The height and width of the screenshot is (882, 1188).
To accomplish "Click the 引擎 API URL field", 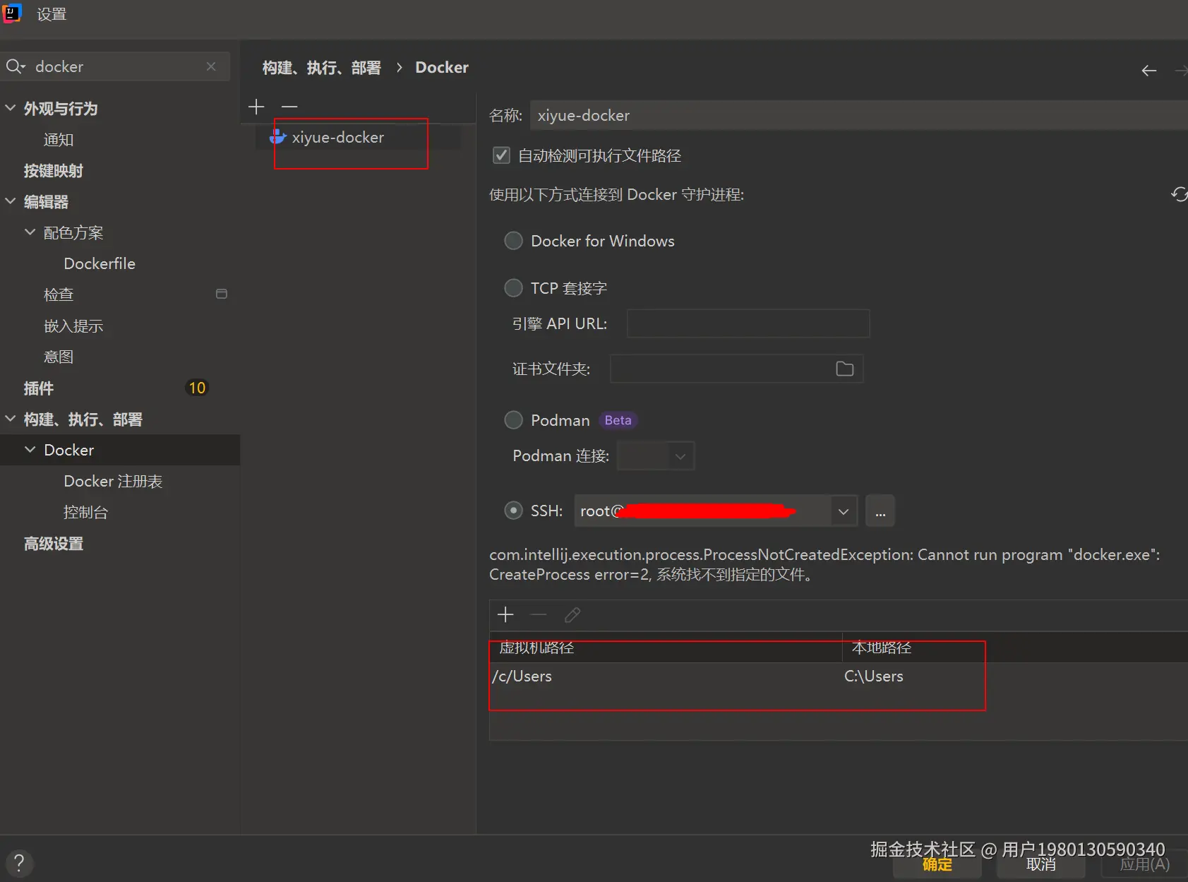I will [x=748, y=323].
